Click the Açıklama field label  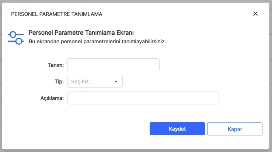[x=52, y=98]
